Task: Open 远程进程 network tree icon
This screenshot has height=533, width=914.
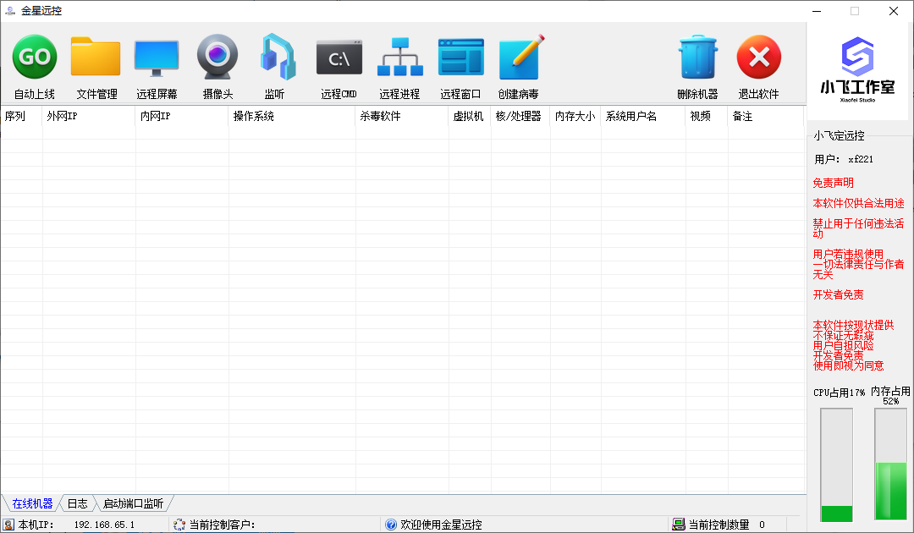Action: (399, 57)
